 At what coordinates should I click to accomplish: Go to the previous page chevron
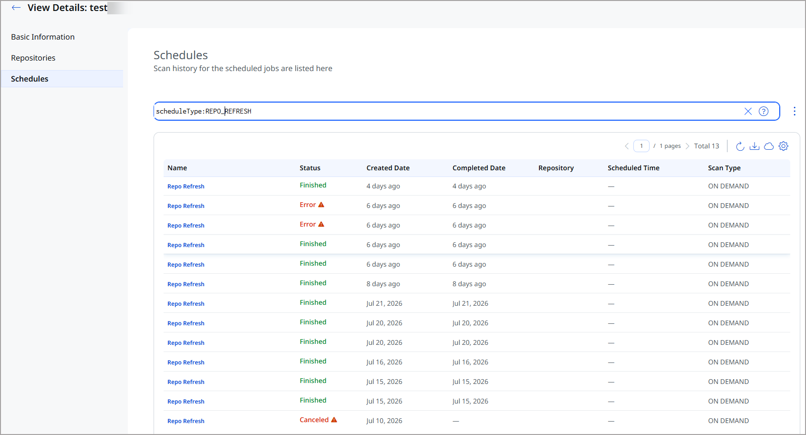tap(627, 146)
